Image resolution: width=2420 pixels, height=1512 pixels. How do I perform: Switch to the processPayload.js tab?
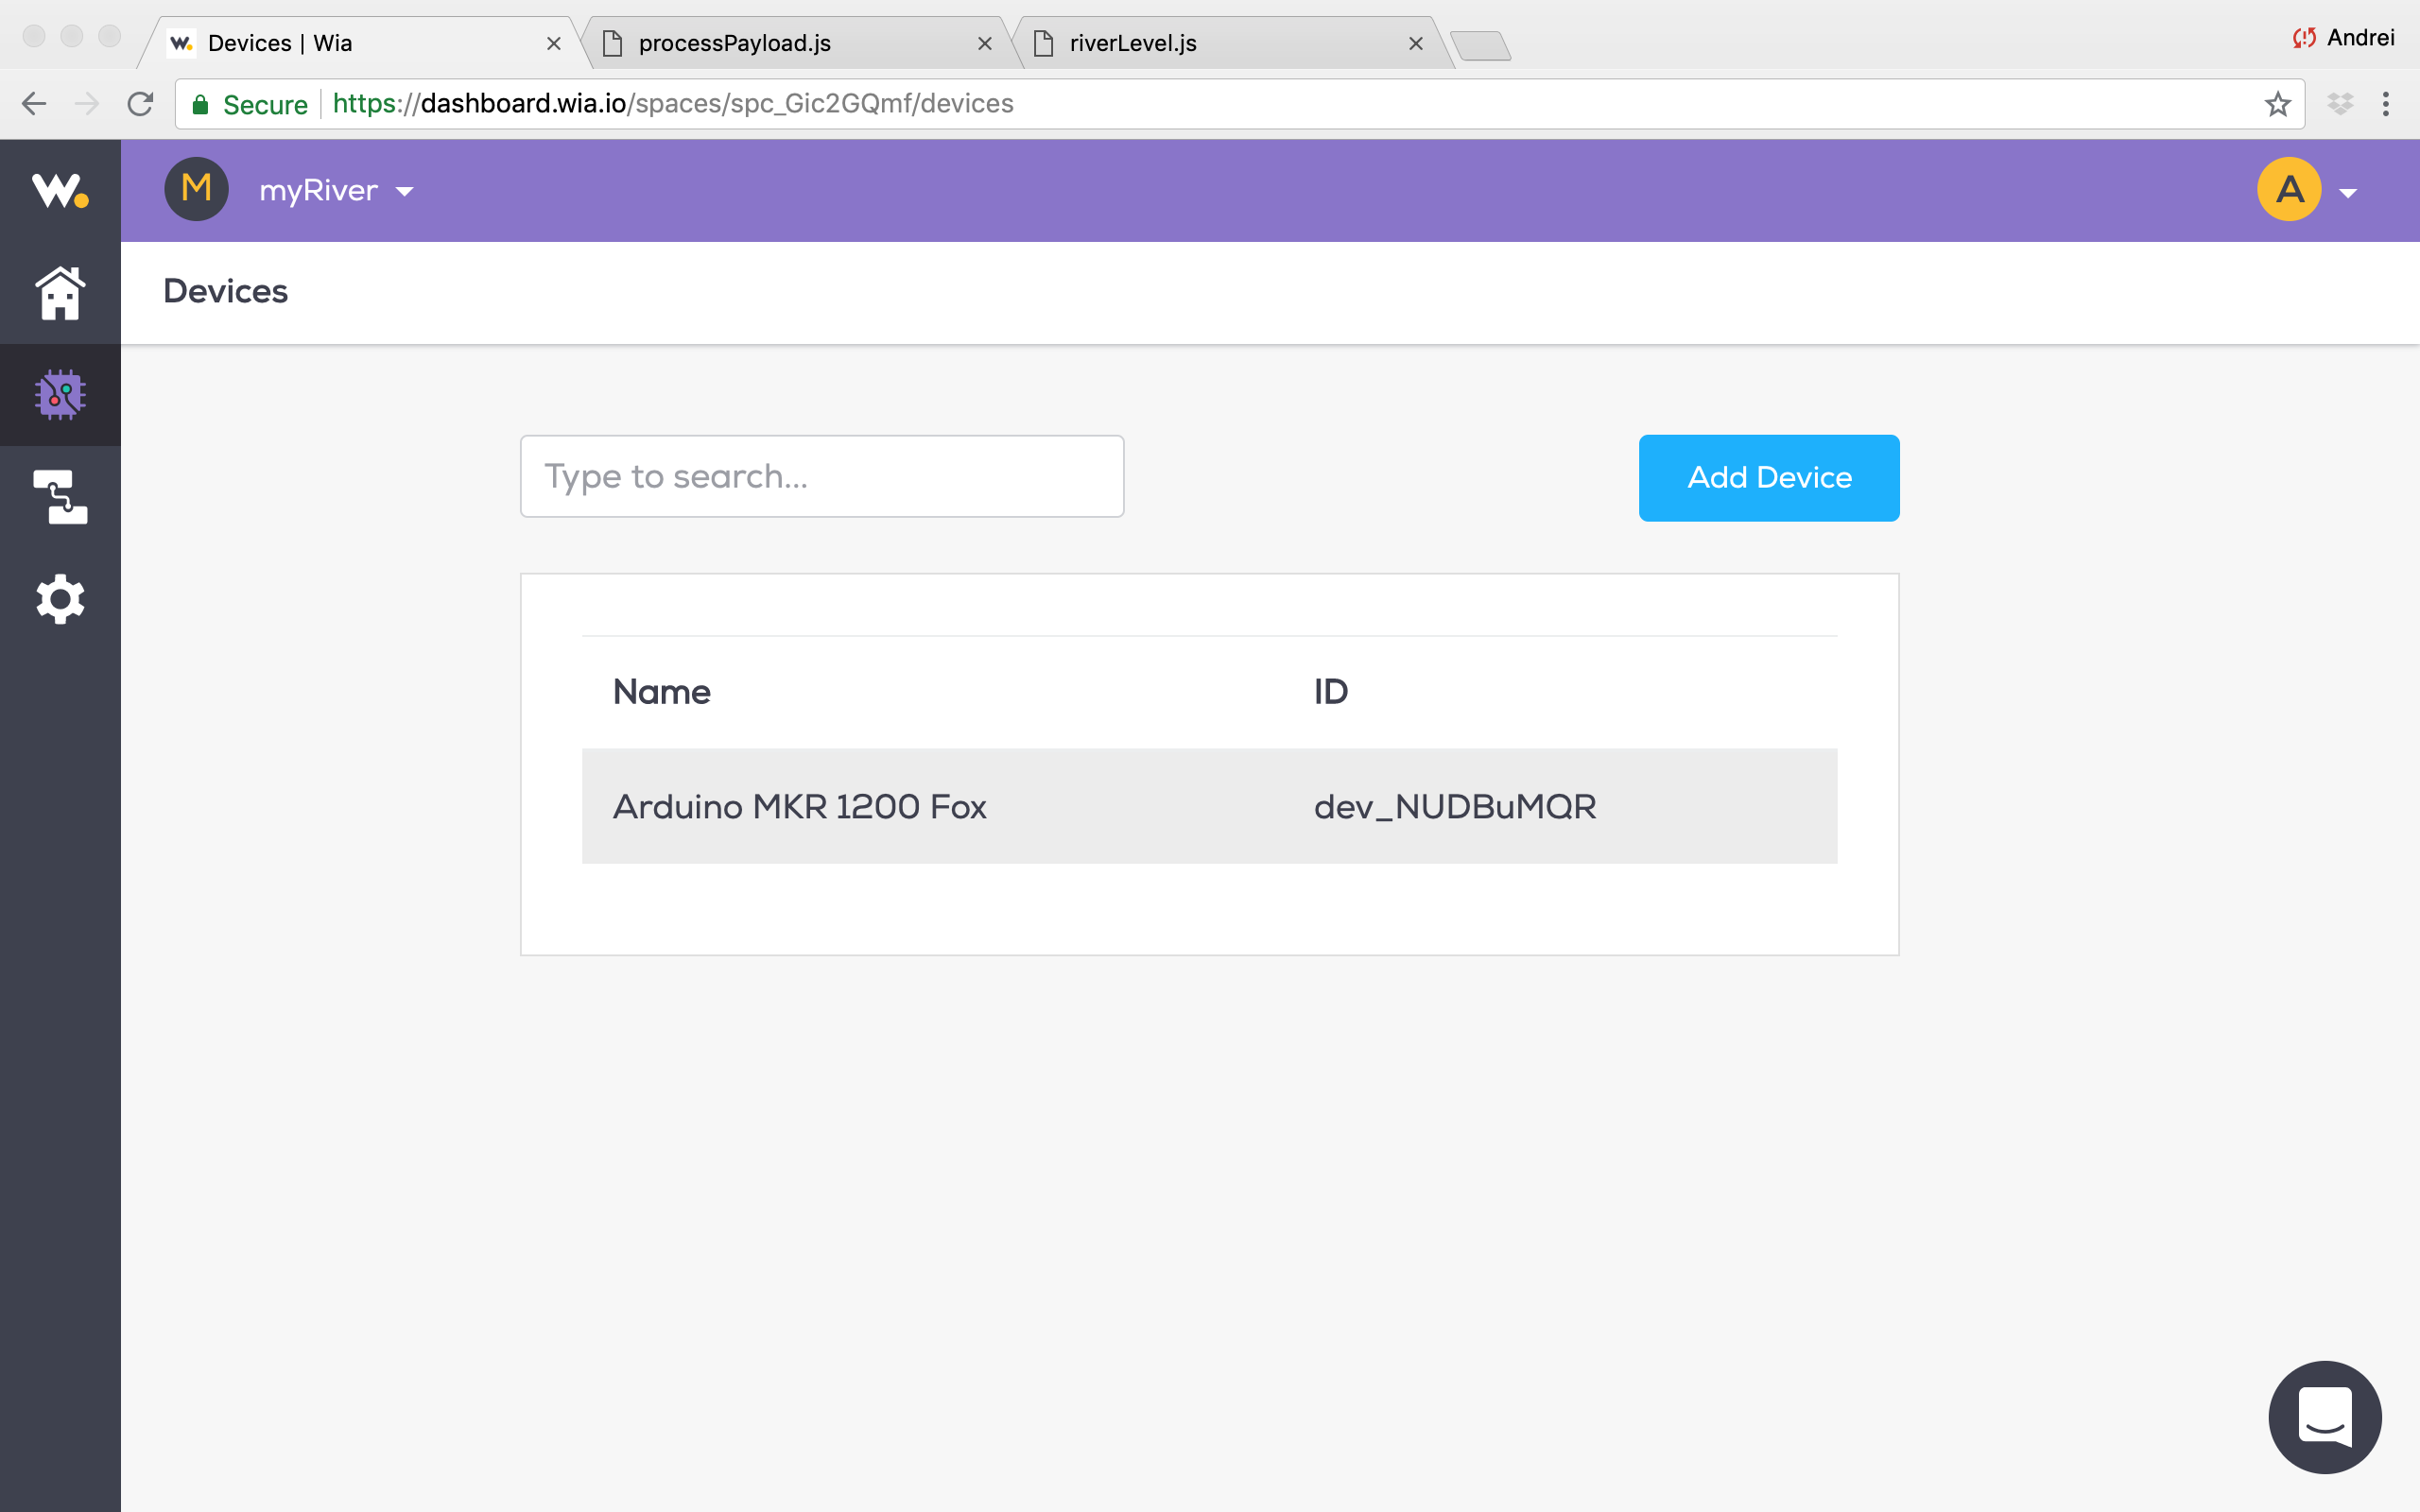click(735, 43)
